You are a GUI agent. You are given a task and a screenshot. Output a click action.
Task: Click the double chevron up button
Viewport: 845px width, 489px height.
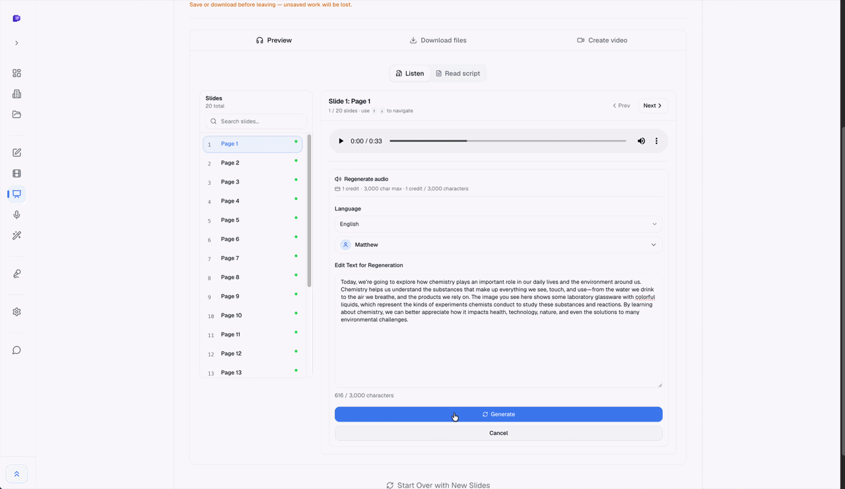click(17, 474)
